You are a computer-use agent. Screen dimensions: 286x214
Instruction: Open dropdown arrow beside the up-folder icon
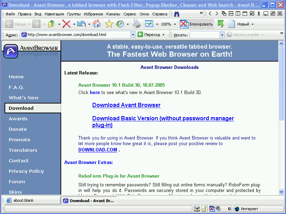coord(59,24)
